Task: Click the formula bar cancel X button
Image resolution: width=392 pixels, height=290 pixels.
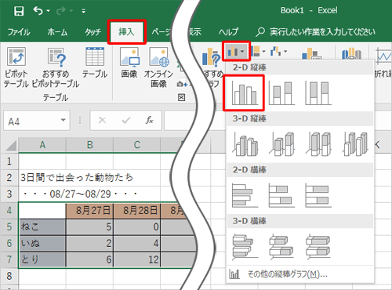Action: tap(102, 120)
